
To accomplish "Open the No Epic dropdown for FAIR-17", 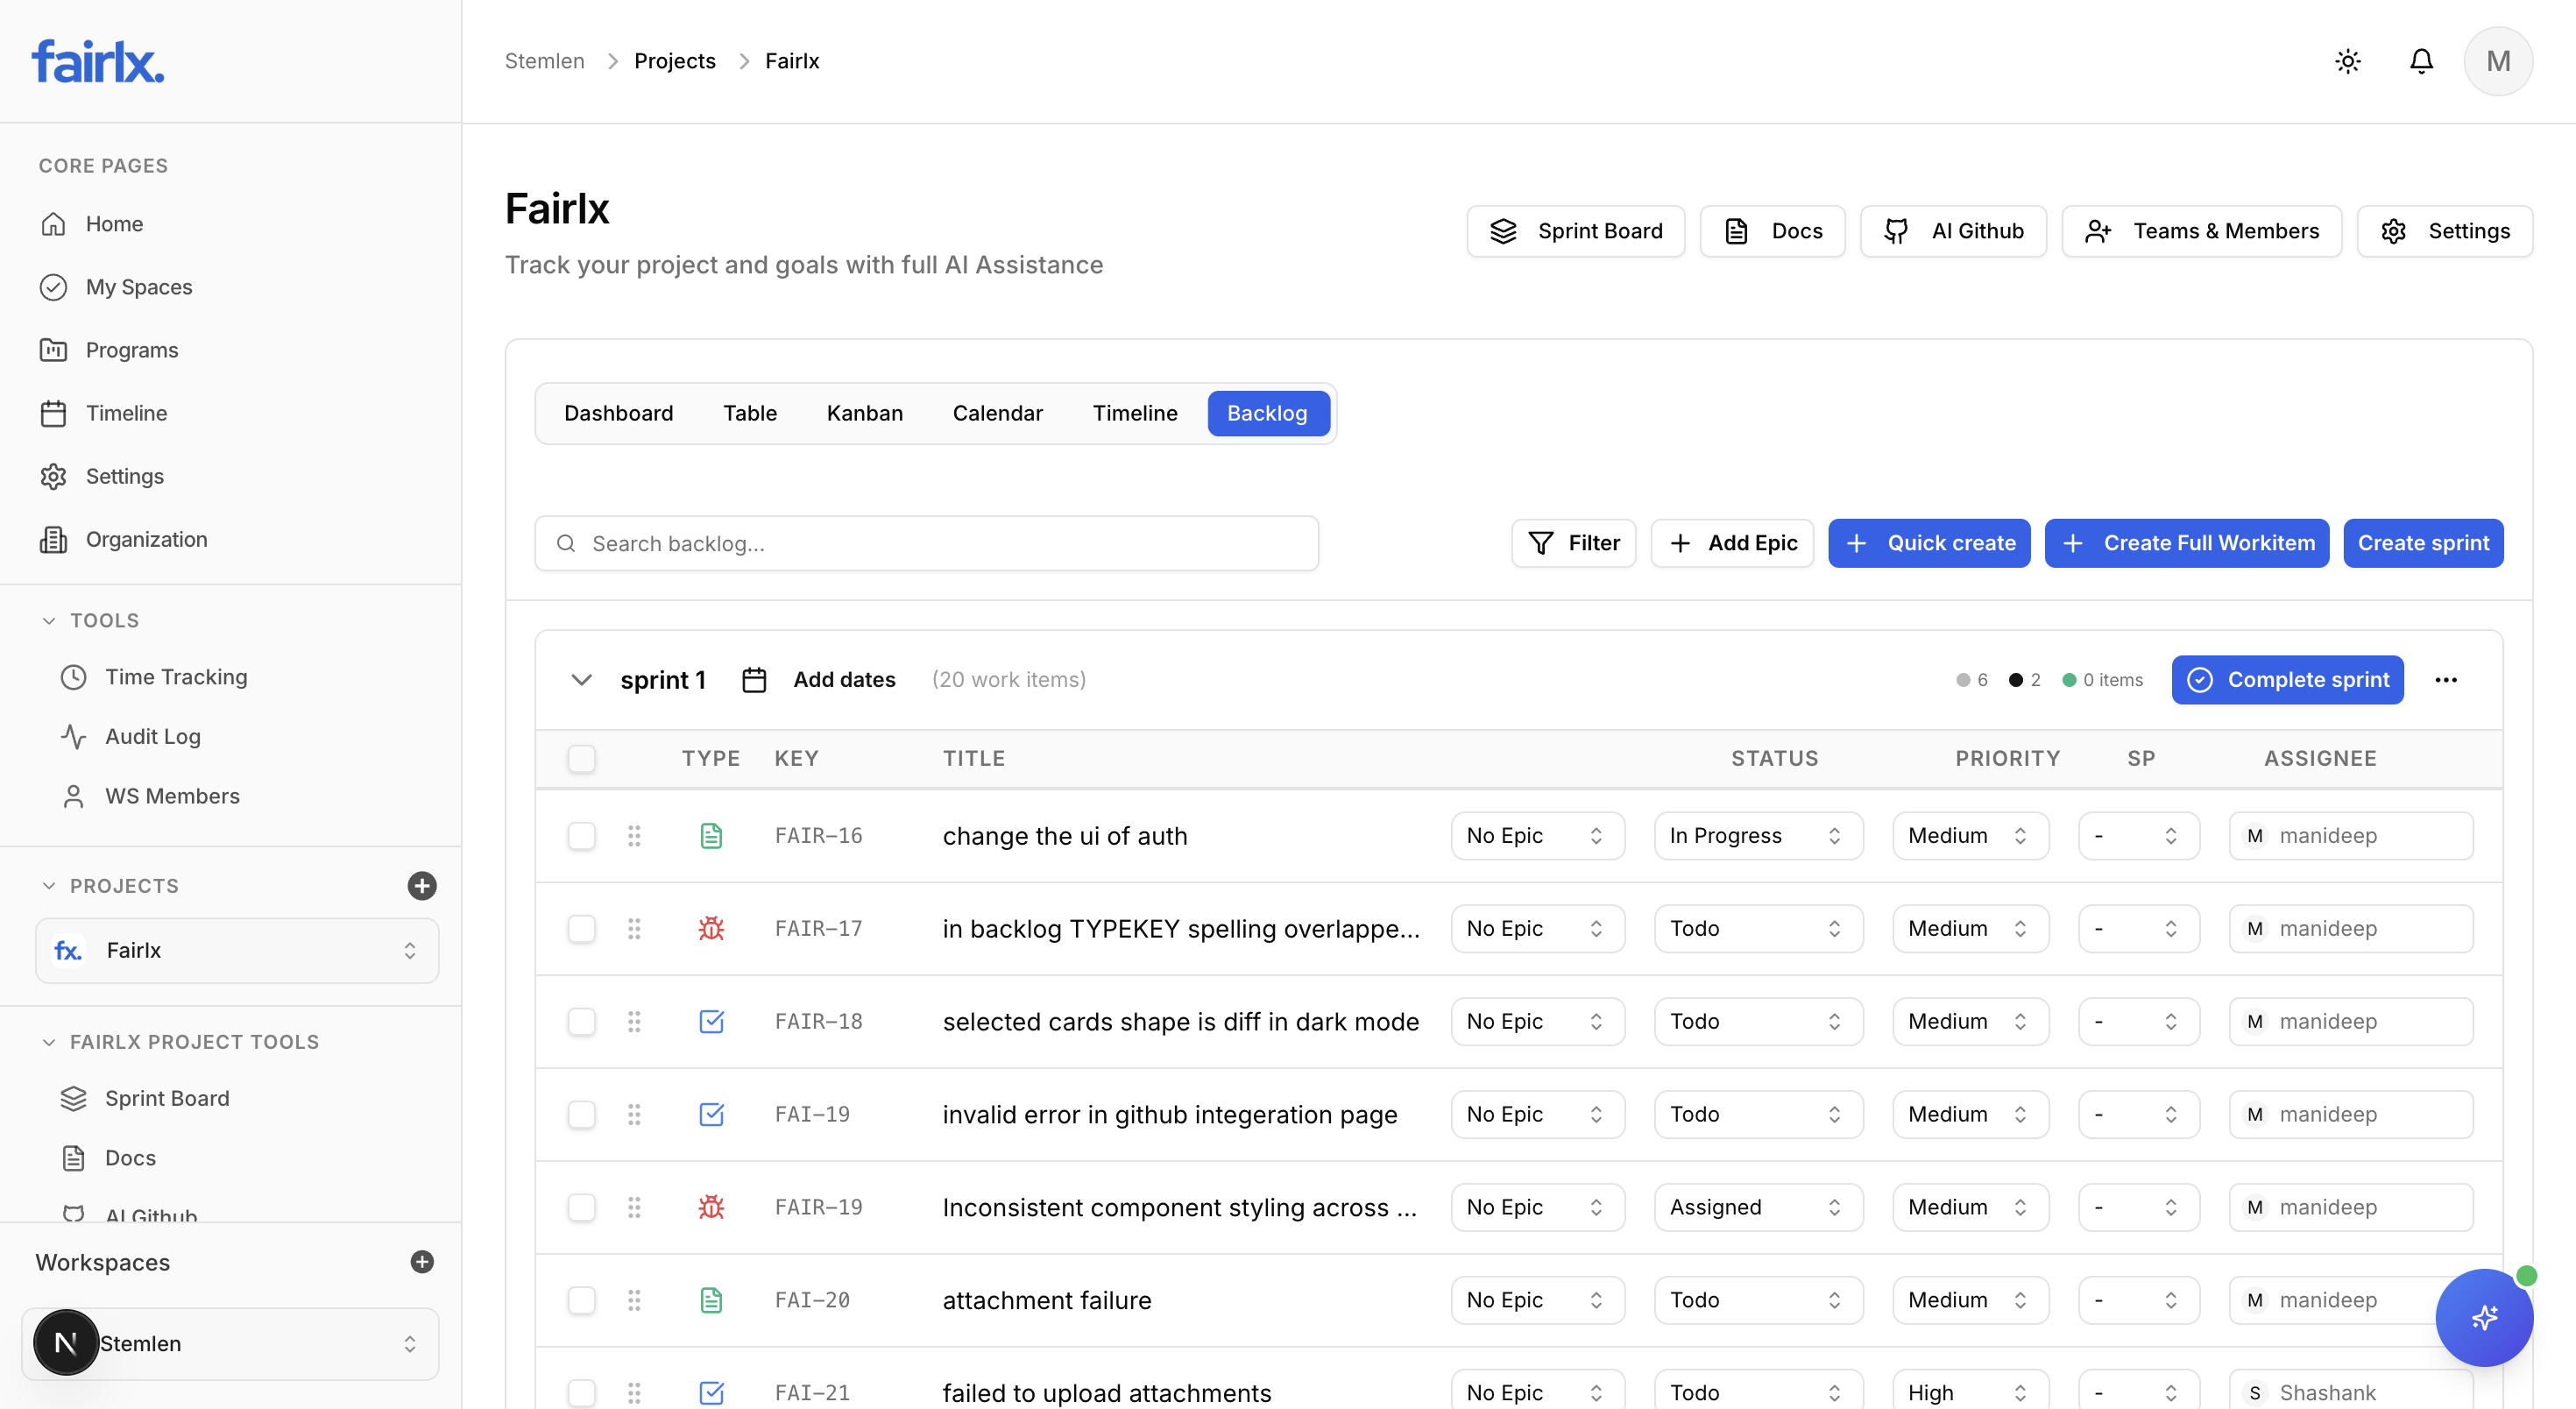I will (x=1537, y=929).
